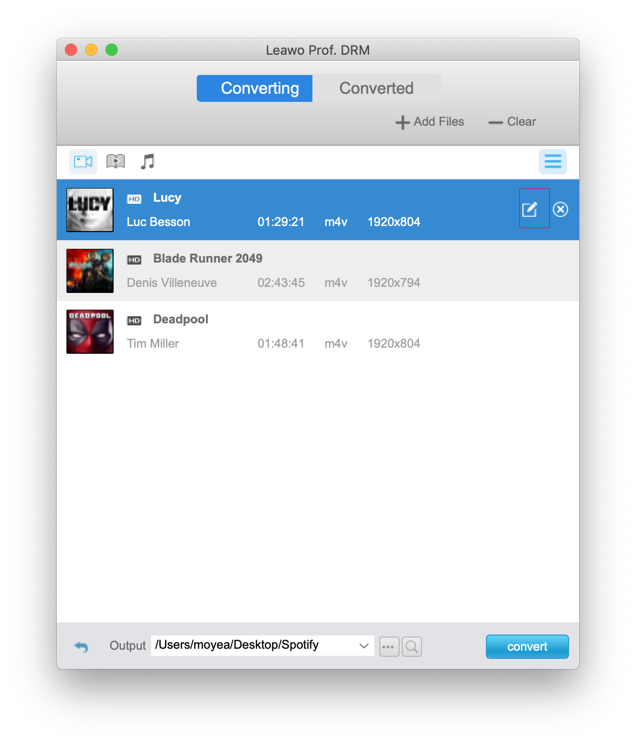Screen dimensions: 636x744
Task: Browse output folder with ellipsis button
Action: click(390, 647)
